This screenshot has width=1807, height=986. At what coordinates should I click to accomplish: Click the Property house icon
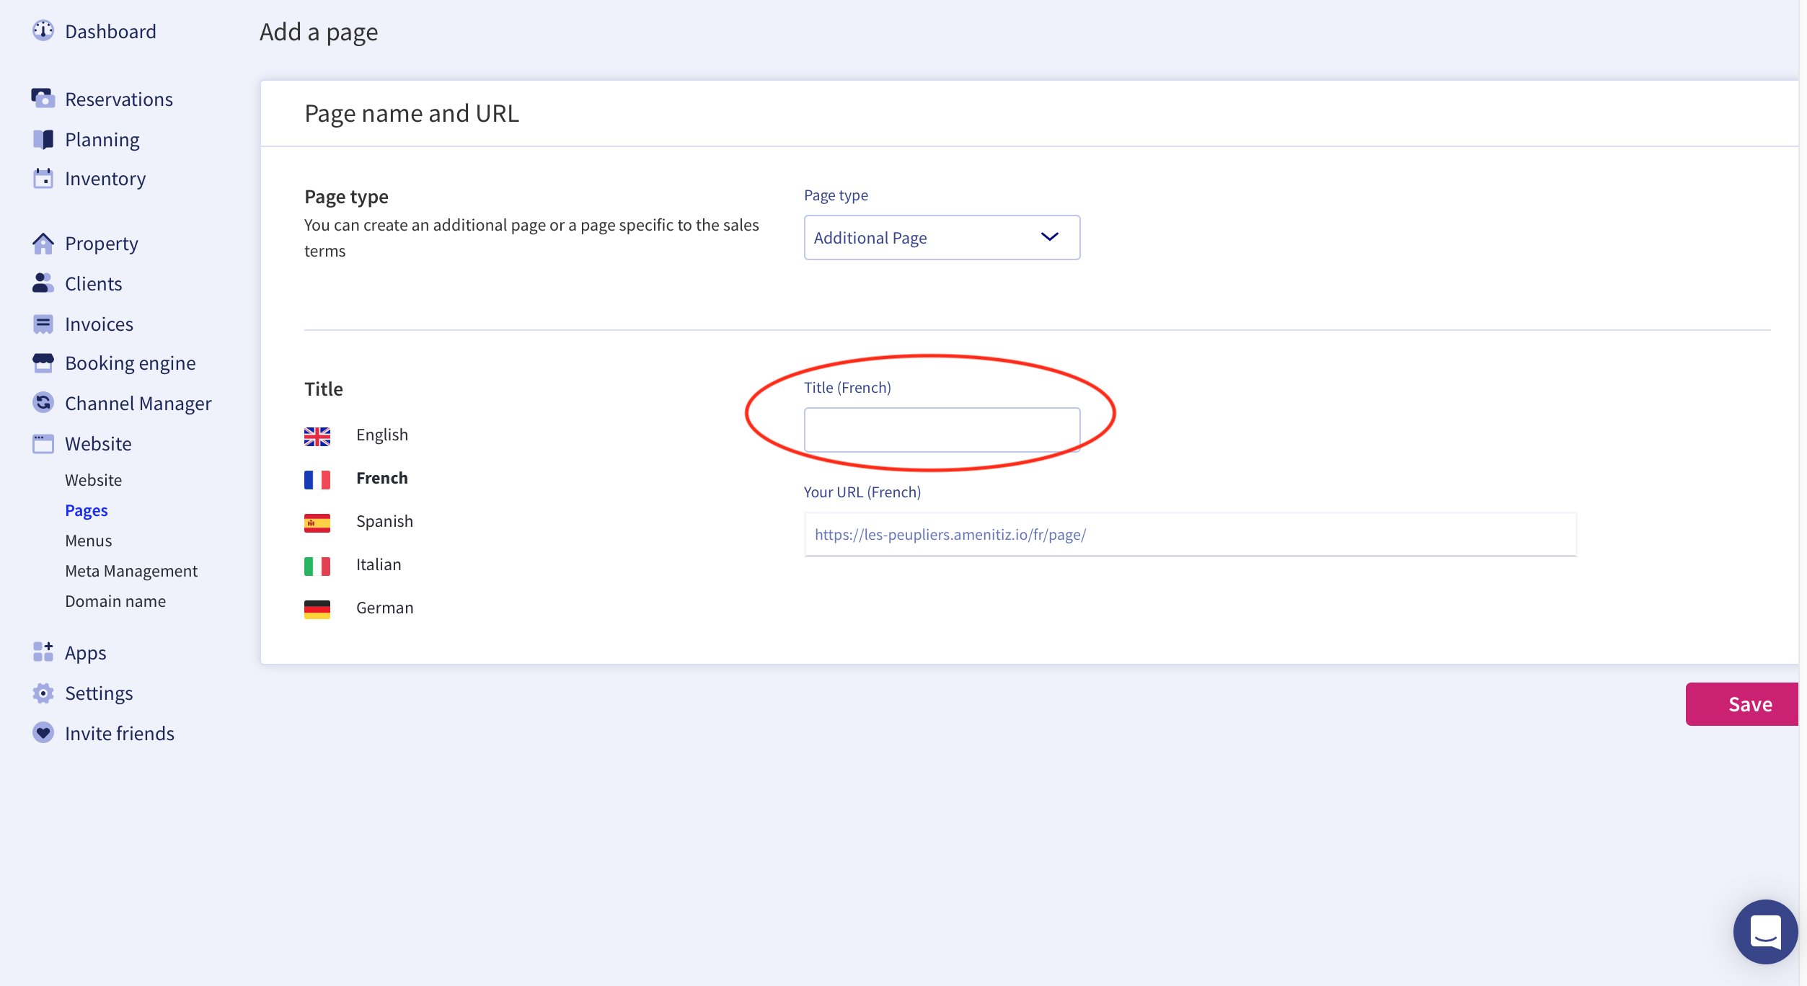point(43,244)
